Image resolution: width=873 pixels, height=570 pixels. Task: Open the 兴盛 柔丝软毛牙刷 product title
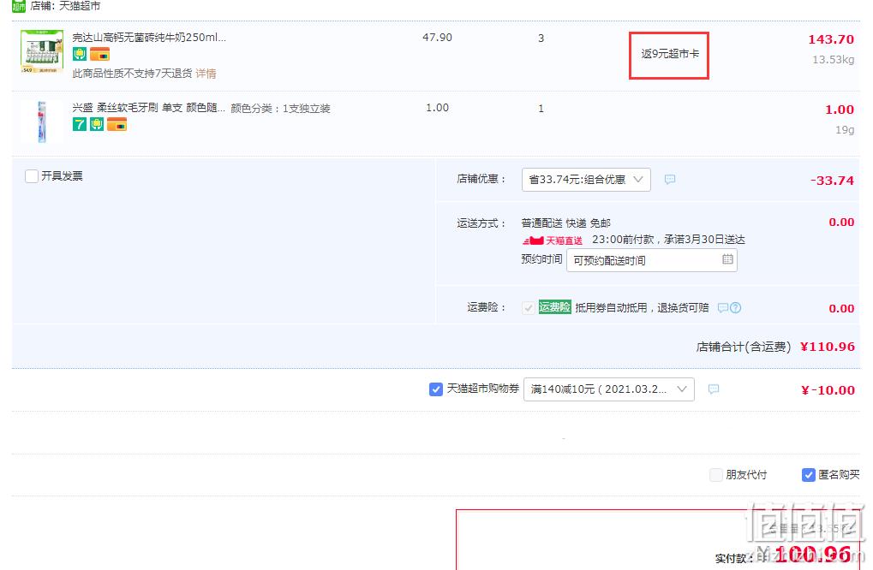(149, 107)
